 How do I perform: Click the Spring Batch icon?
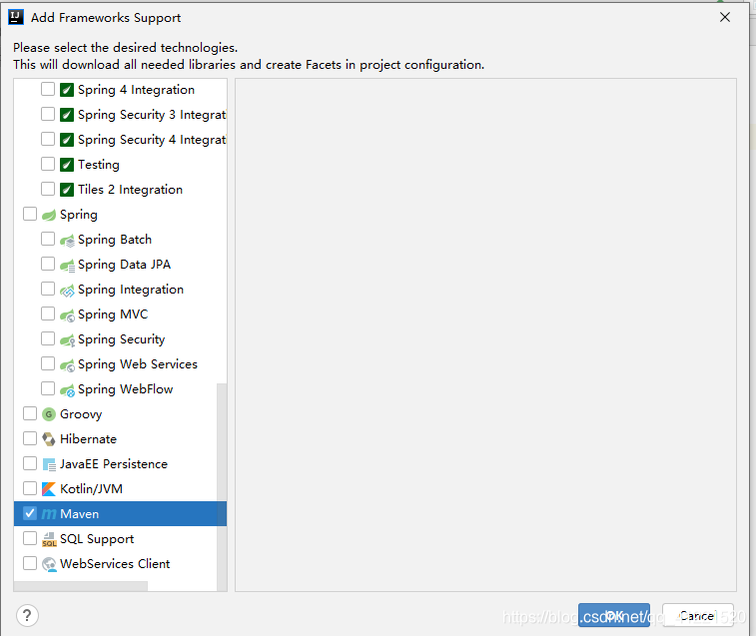tap(67, 241)
